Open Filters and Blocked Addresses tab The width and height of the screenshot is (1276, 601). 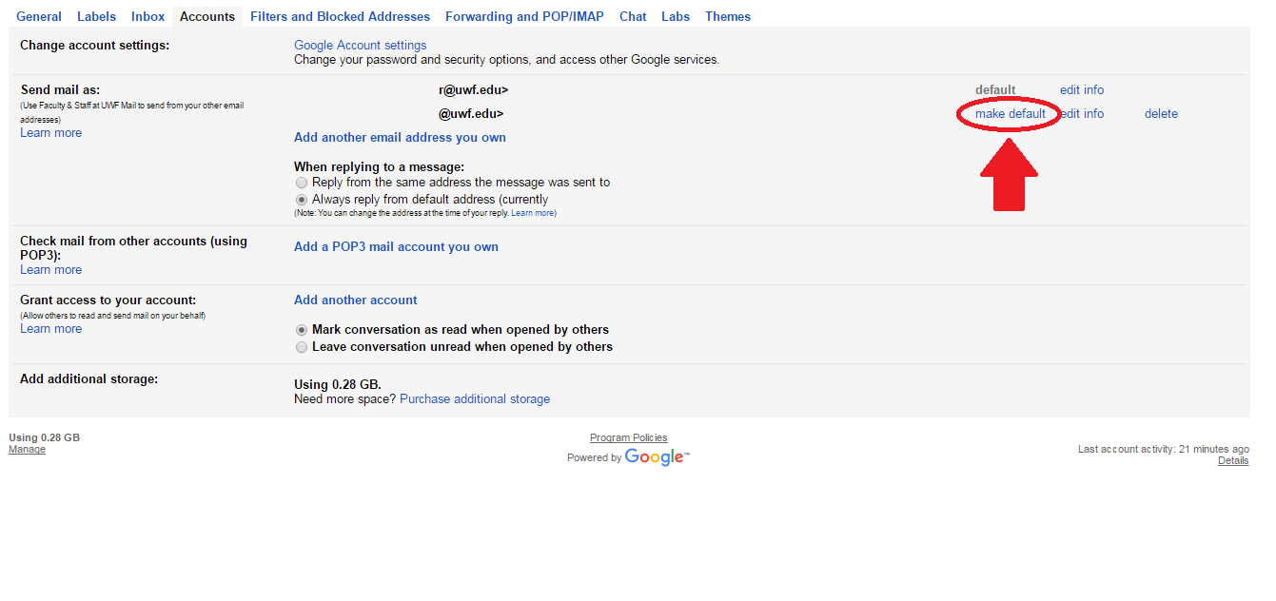[x=340, y=16]
